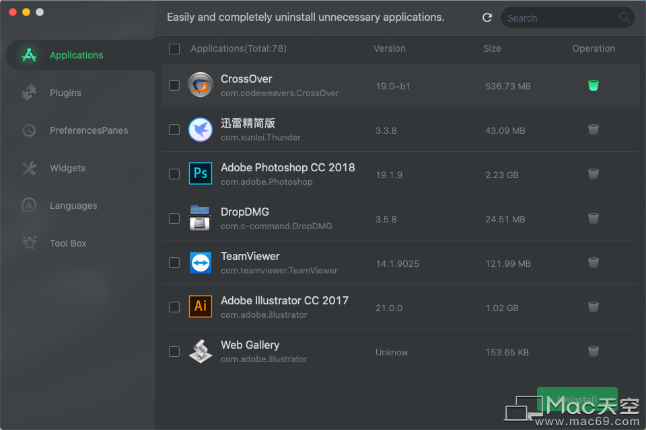The width and height of the screenshot is (646, 430).
Task: Click the Unknow version value
Action: click(x=392, y=352)
